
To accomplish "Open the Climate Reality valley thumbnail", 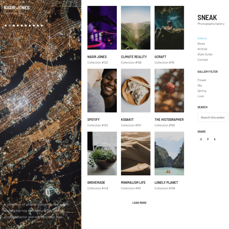I will tap(136, 28).
